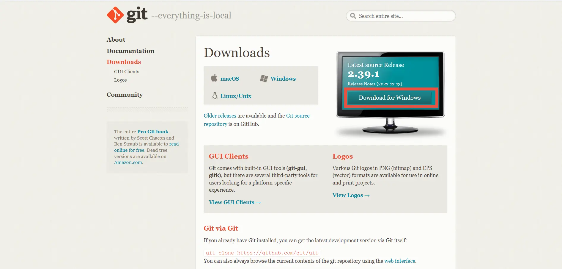Open the Older releases link
Viewport: 562px width, 269px height.
pyautogui.click(x=220, y=116)
